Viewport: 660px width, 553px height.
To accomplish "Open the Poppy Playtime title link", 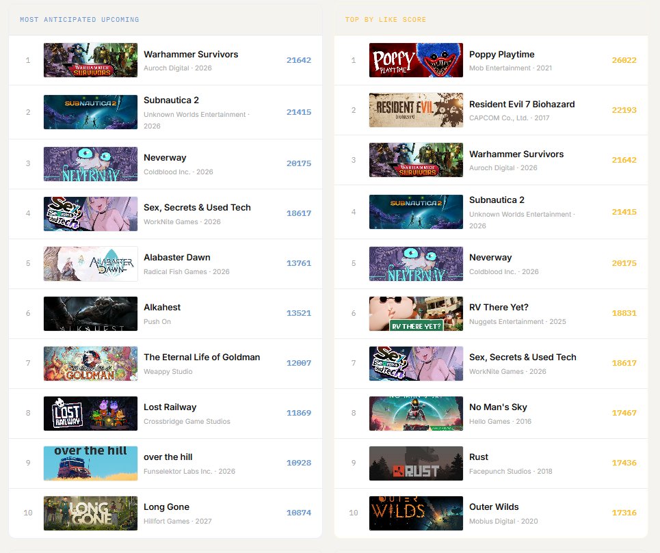I will click(x=502, y=54).
